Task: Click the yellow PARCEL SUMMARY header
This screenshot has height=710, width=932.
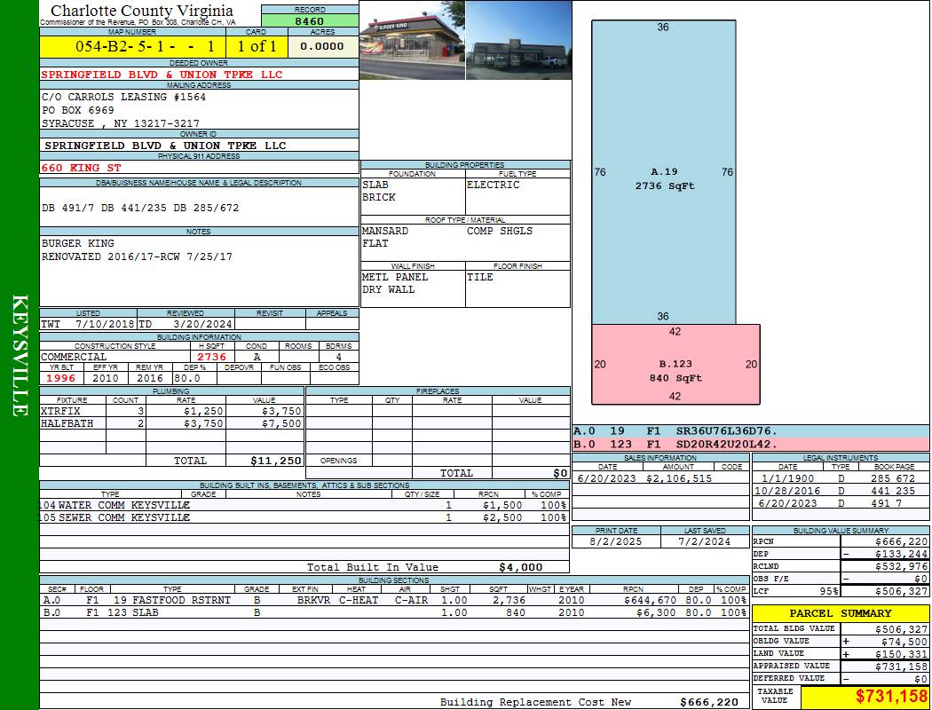Action: click(x=840, y=613)
